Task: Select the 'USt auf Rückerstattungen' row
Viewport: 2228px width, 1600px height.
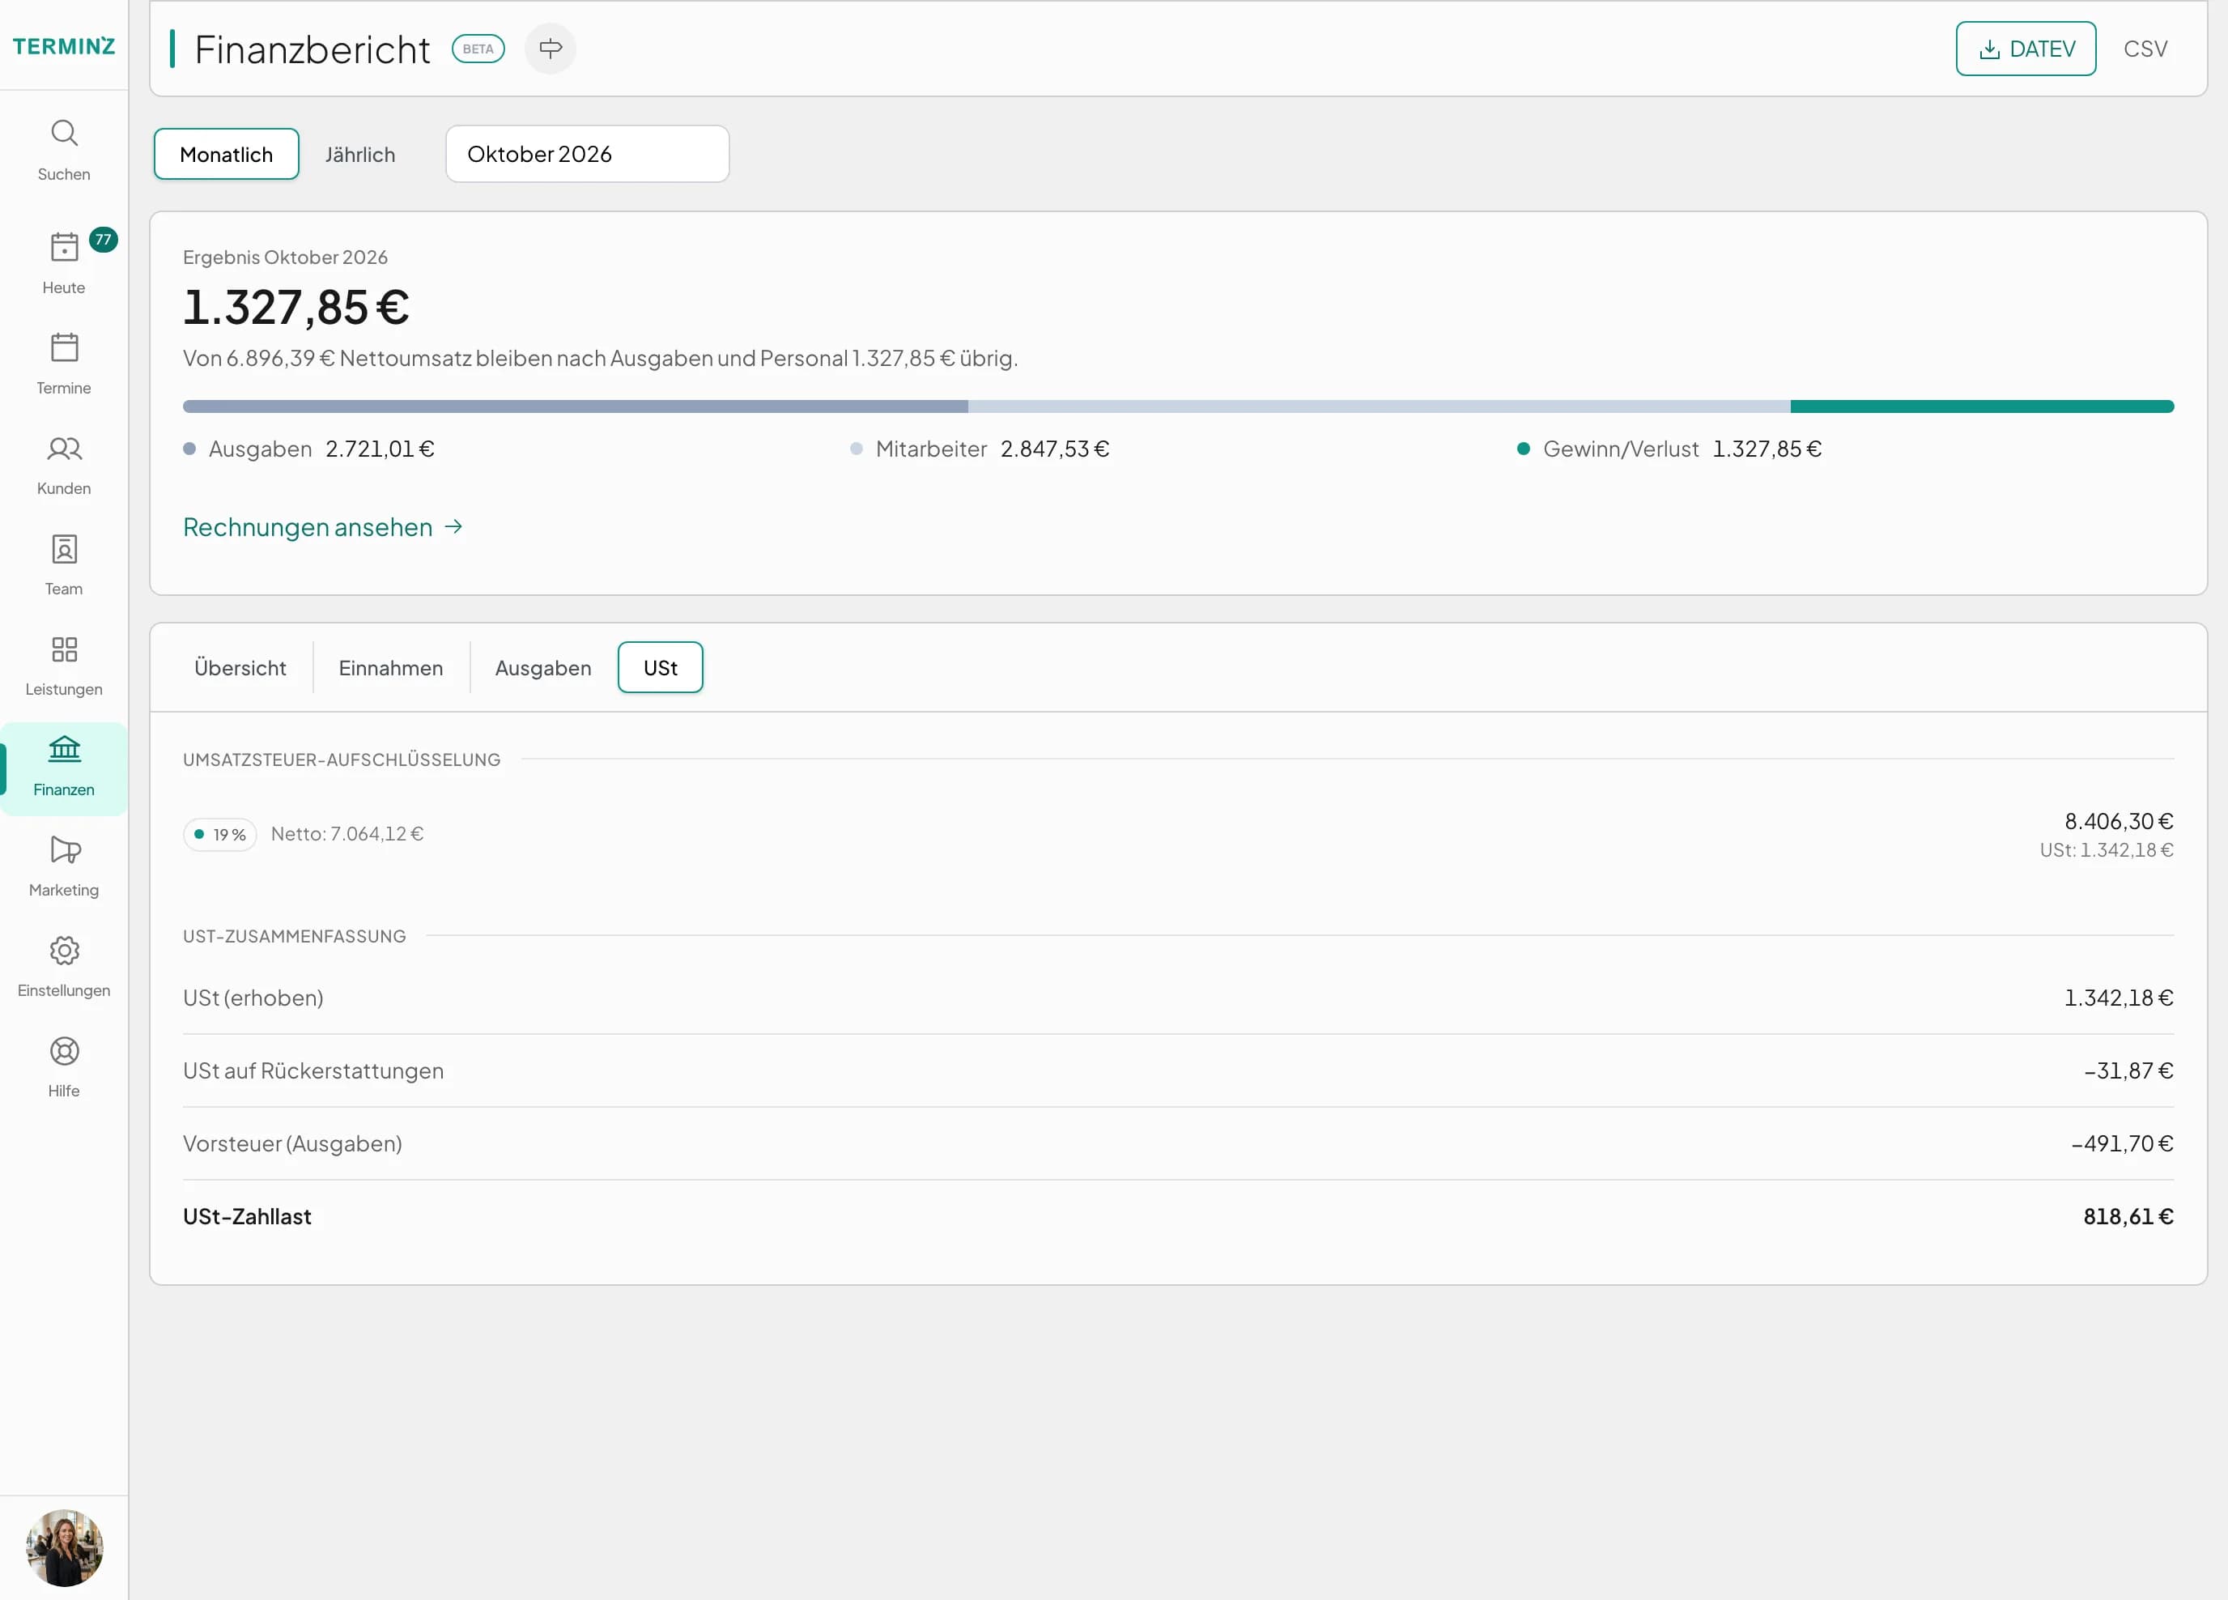Action: pos(1178,1070)
